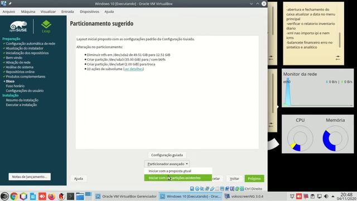
Task: Click the display indicator in VM status bar
Action: [222, 189]
